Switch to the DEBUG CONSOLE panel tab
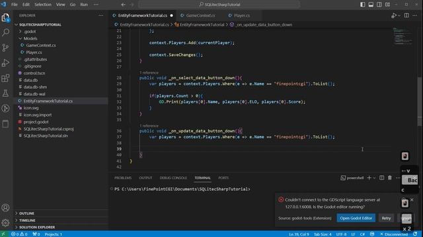Viewport: 423px width, 237px height. pyautogui.click(x=173, y=178)
